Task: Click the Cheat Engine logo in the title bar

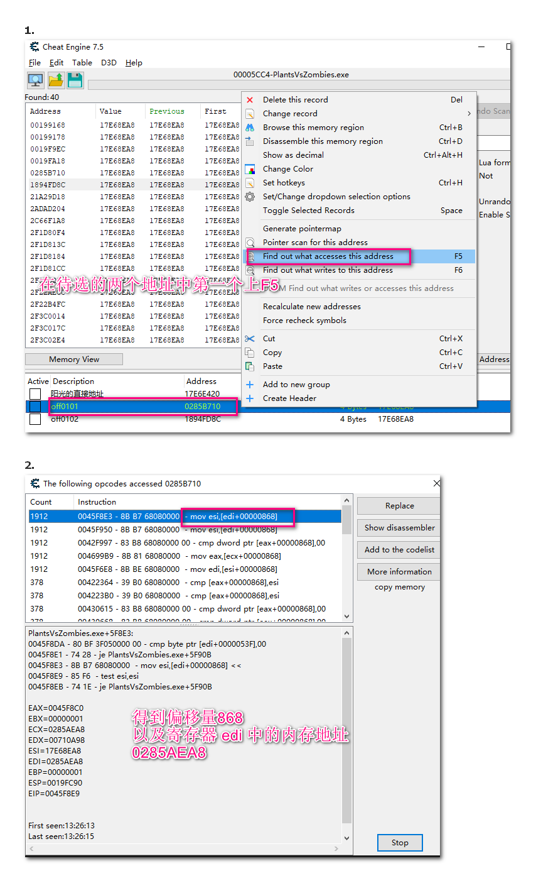Action: [x=35, y=47]
